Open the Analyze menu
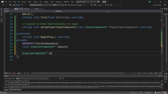This screenshot has height=94, width=168. 46,2
